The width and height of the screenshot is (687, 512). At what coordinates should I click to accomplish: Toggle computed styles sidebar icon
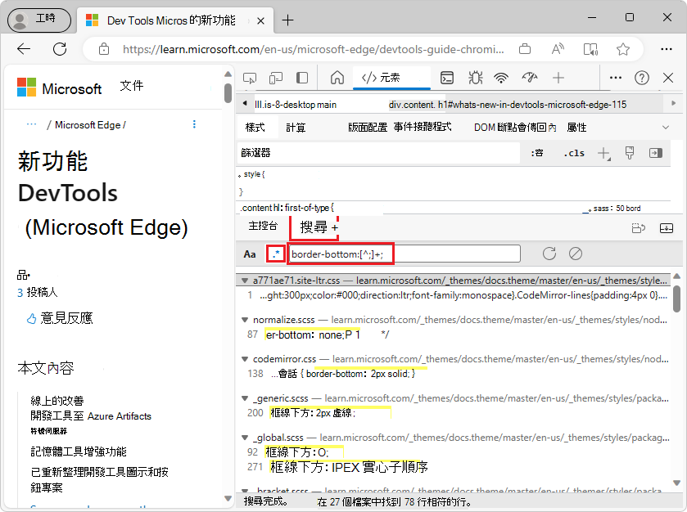click(x=656, y=153)
